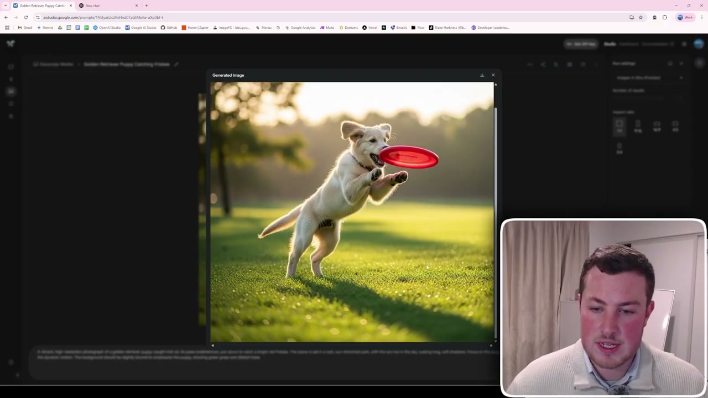
Task: Open the Apps grid in bookmarks bar
Action: [7, 28]
